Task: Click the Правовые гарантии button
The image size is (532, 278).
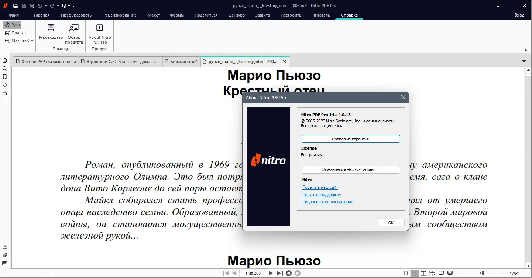Action: [351, 139]
